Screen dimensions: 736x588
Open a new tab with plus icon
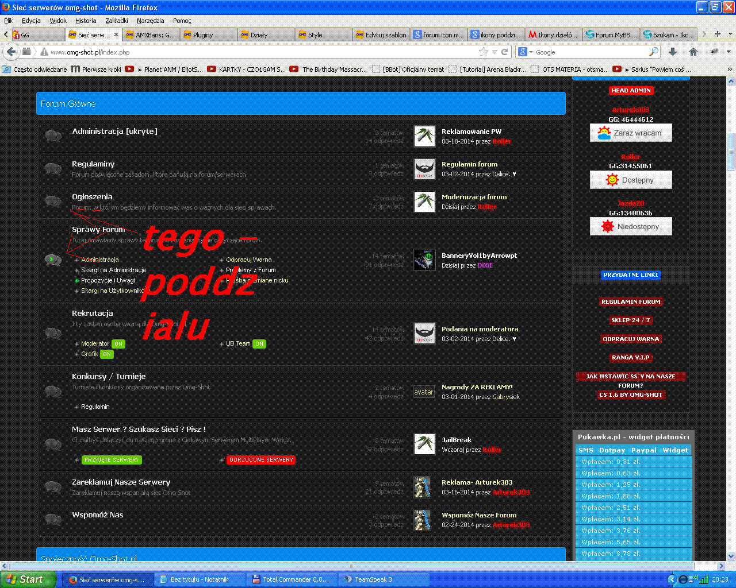pyautogui.click(x=717, y=34)
